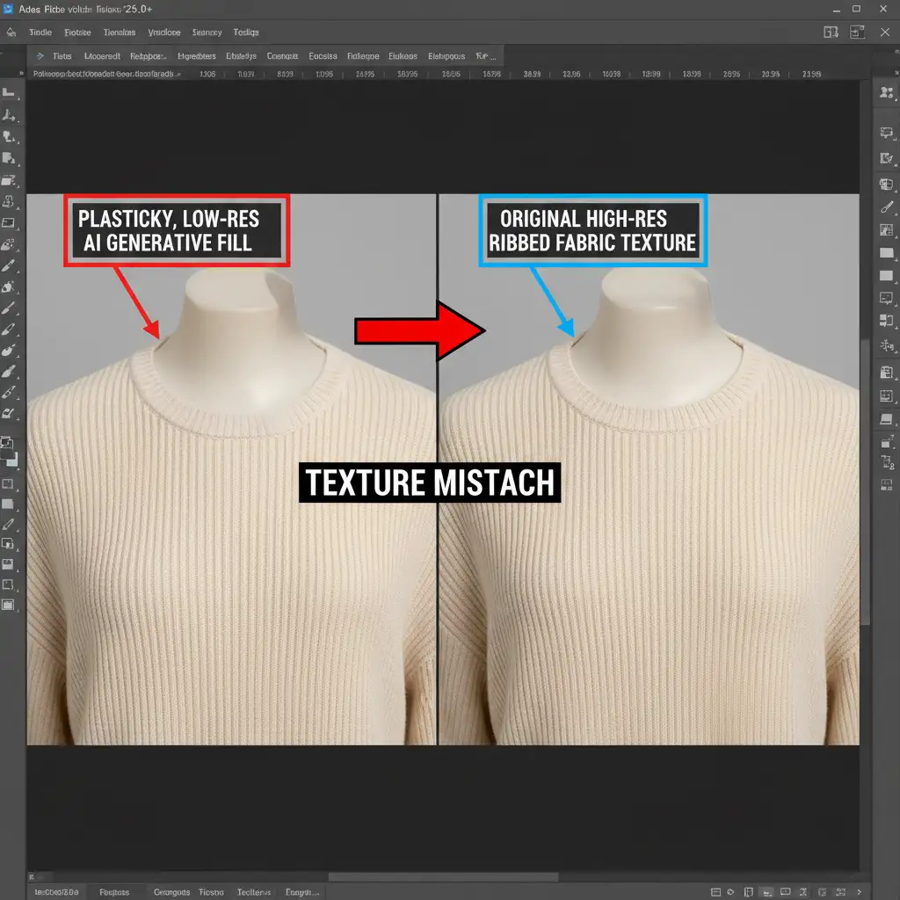Click the Retppbes option in the options bar
The height and width of the screenshot is (900, 900).
click(147, 55)
